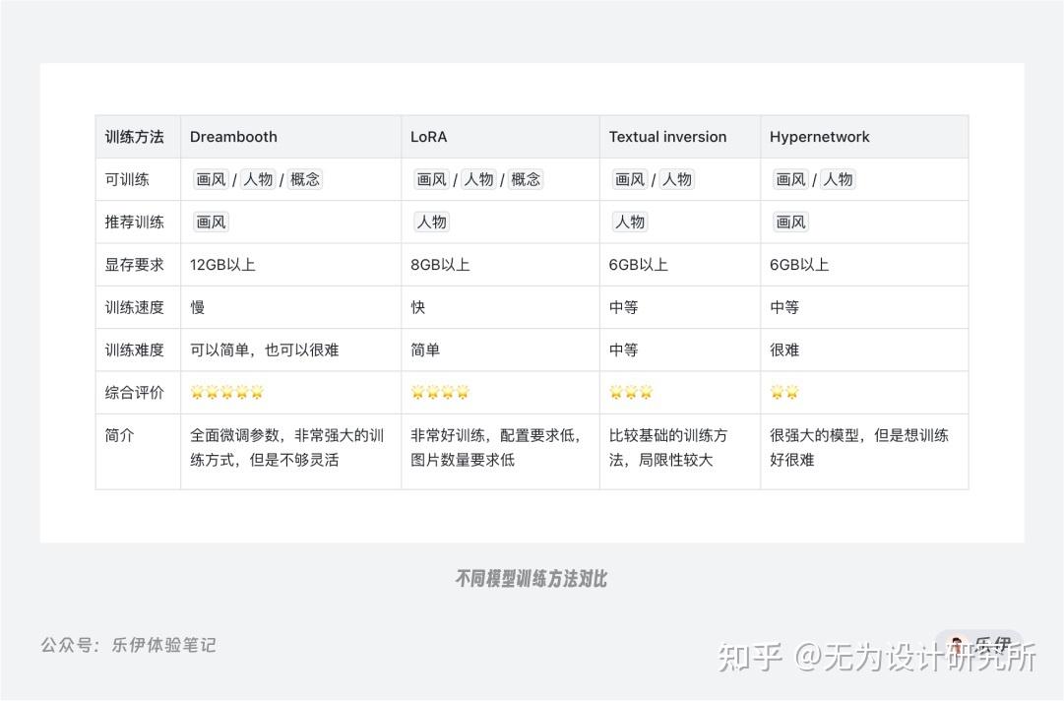Select the Dreambooth column header
This screenshot has width=1064, height=701.
tap(290, 137)
